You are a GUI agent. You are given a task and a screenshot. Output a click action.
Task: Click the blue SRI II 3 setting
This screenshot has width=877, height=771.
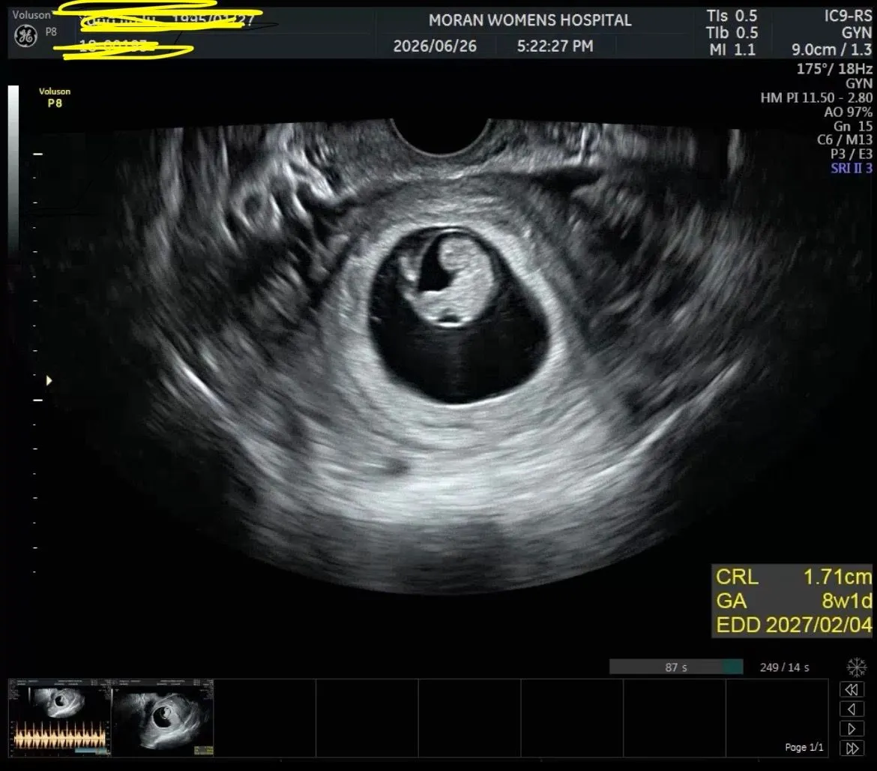click(852, 168)
